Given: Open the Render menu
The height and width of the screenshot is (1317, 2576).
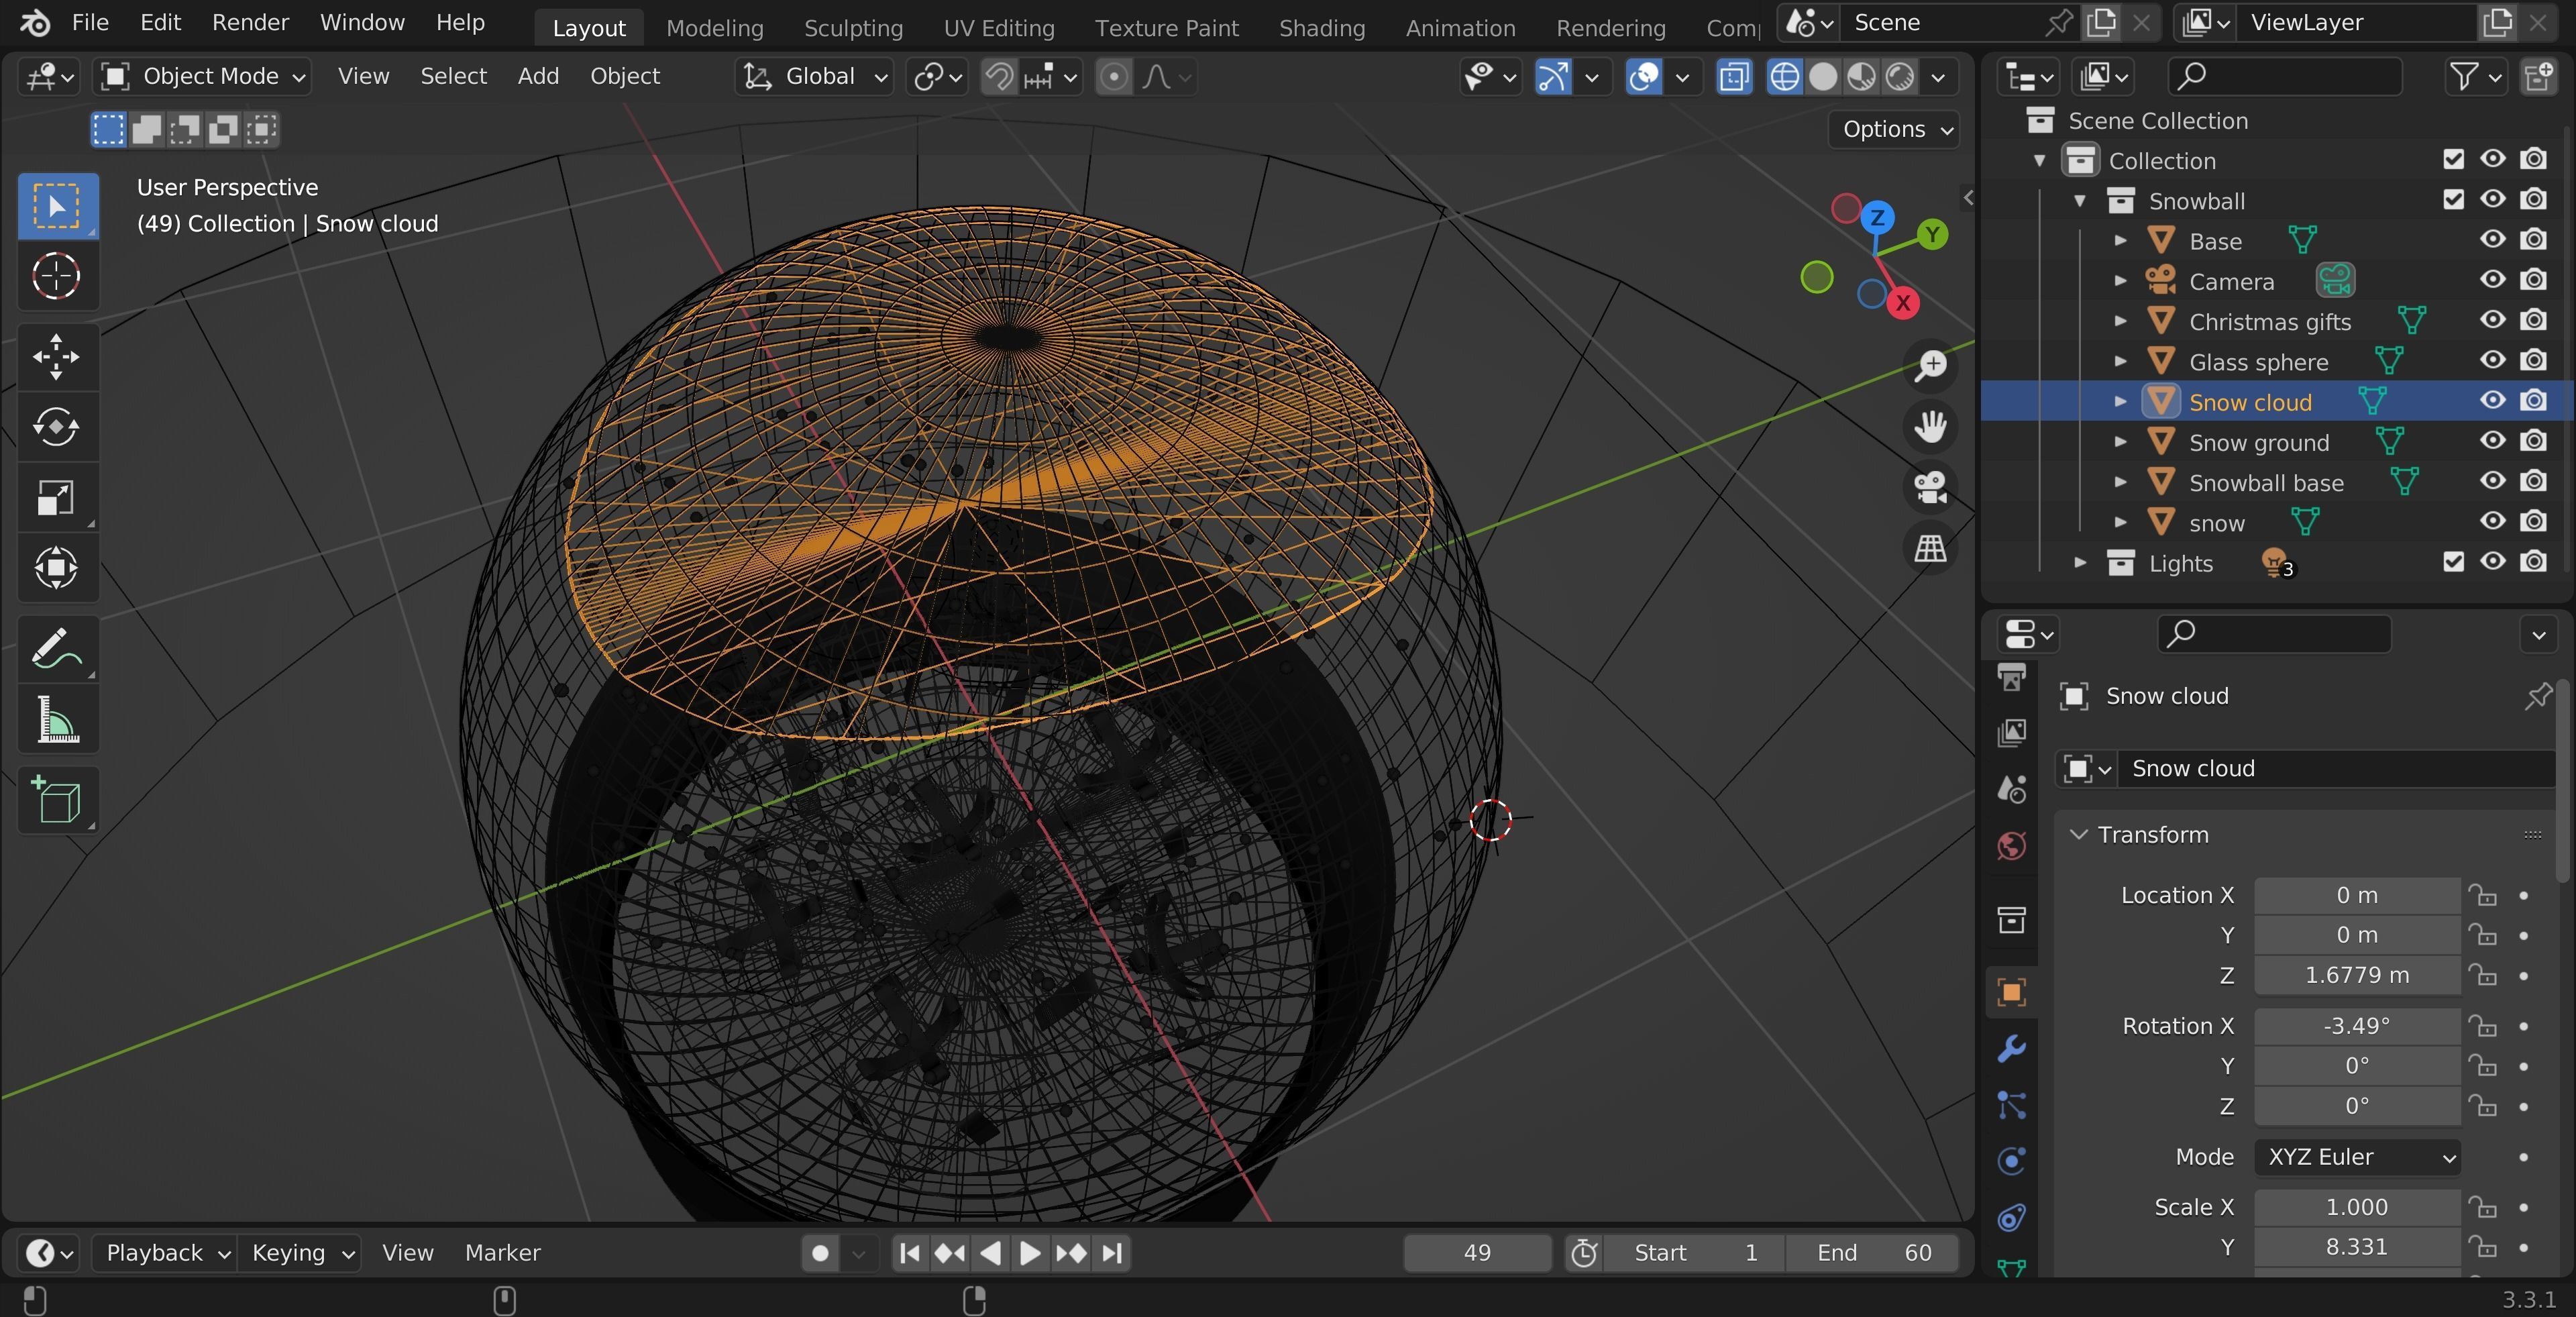Looking at the screenshot, I should click(250, 22).
